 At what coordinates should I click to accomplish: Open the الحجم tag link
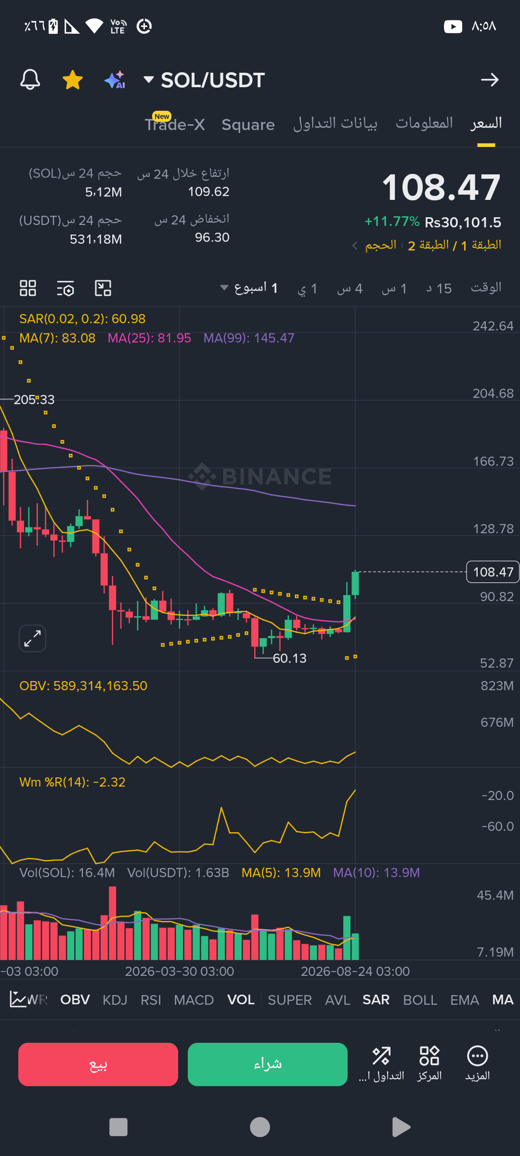380,246
